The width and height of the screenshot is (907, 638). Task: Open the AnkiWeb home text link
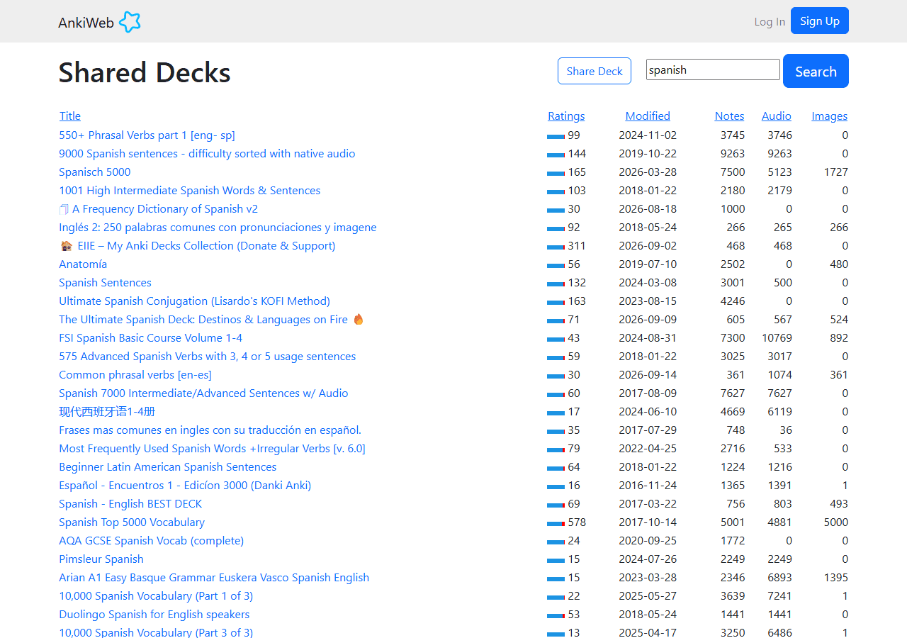tap(86, 23)
